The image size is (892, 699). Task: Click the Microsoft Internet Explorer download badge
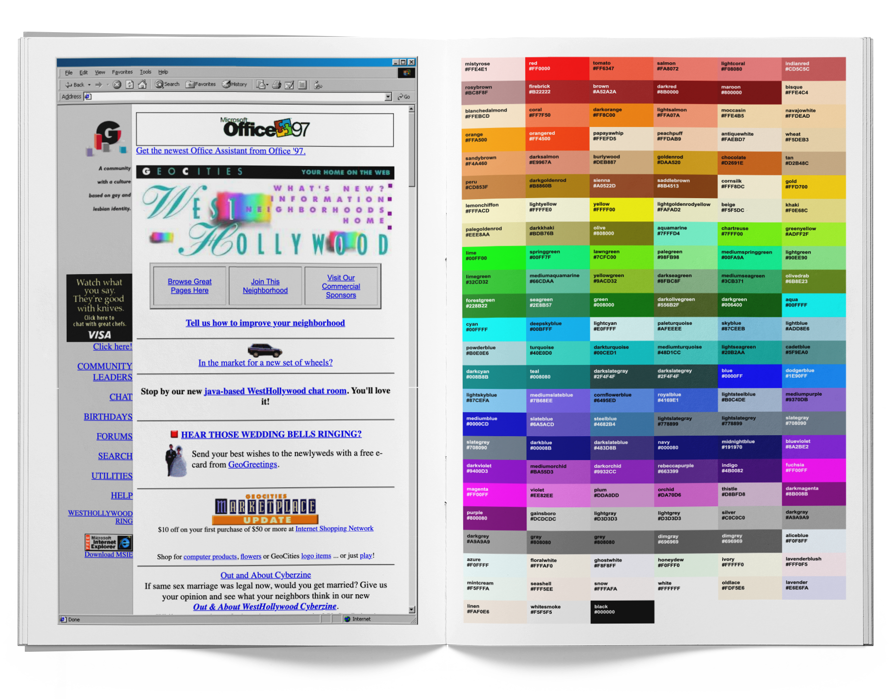pos(108,542)
